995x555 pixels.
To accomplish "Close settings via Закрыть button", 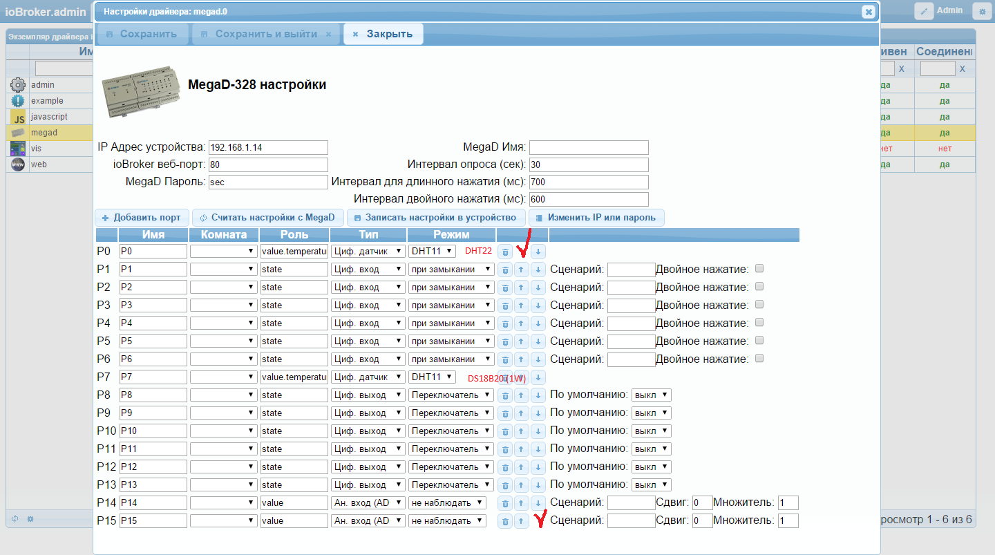I will [x=383, y=34].
